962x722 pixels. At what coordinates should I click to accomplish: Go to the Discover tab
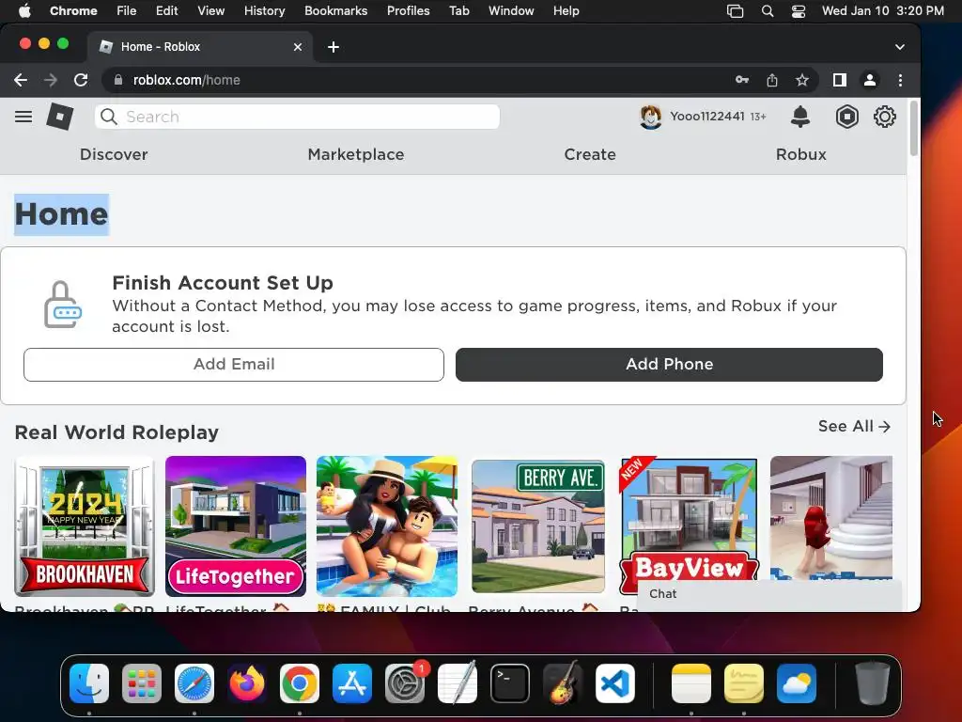(114, 154)
